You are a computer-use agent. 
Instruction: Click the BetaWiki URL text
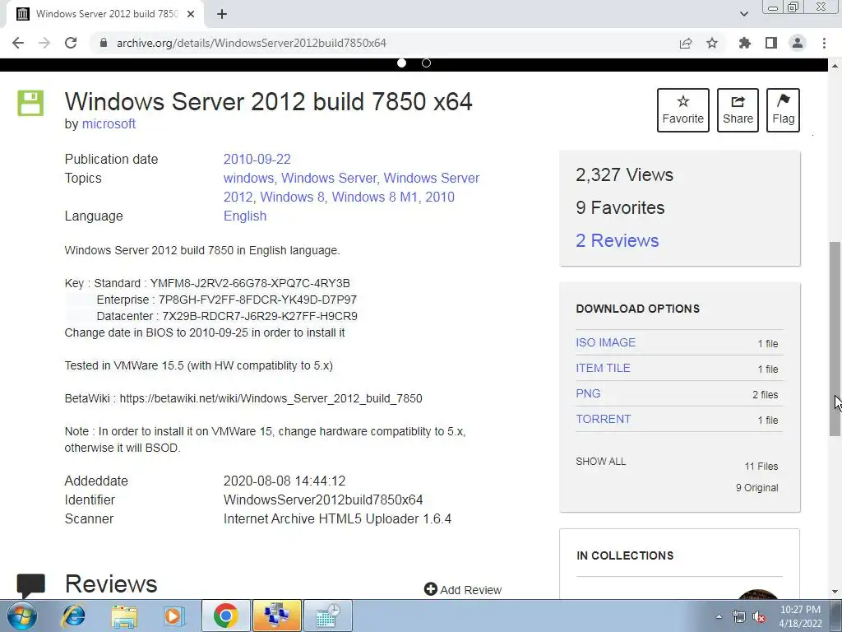[271, 398]
